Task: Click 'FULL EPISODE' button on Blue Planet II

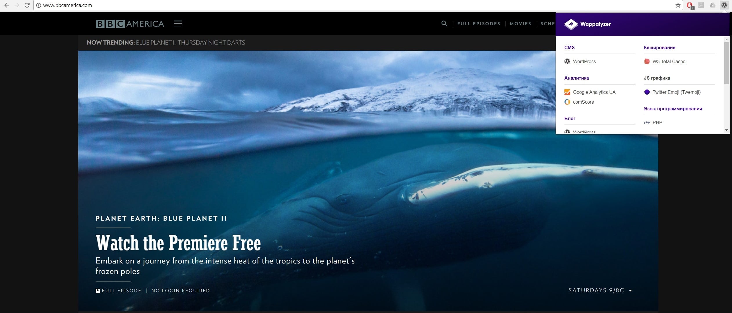Action: [x=118, y=290]
